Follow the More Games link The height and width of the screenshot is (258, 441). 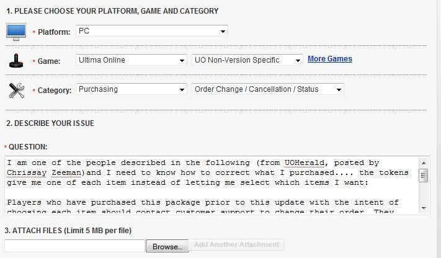(330, 59)
